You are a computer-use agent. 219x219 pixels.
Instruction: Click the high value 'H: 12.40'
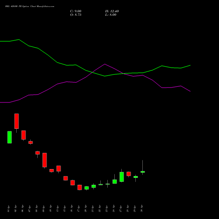(112, 11)
